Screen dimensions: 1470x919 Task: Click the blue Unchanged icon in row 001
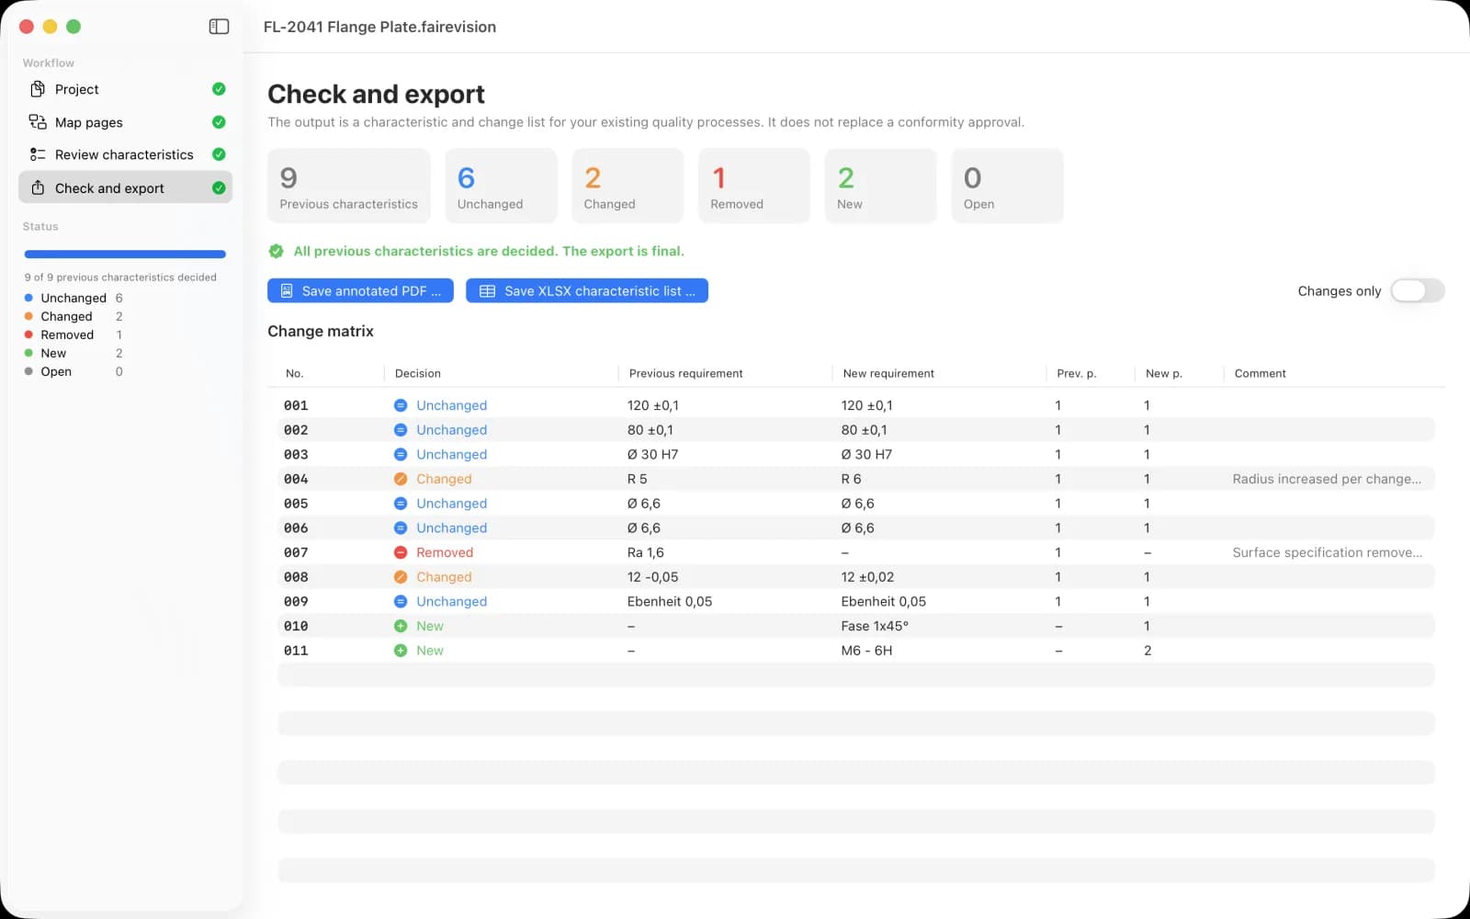pos(401,405)
